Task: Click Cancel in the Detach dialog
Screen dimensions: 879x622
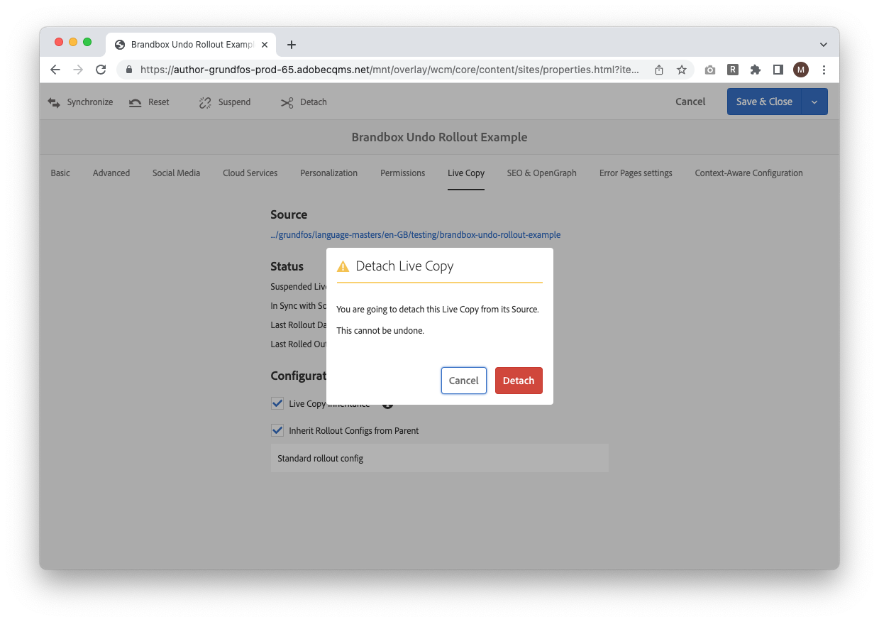Action: coord(464,381)
